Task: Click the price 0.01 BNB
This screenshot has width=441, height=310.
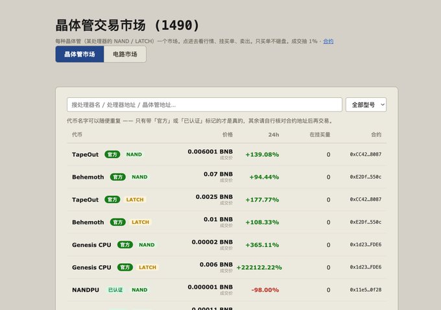Action: [219, 219]
